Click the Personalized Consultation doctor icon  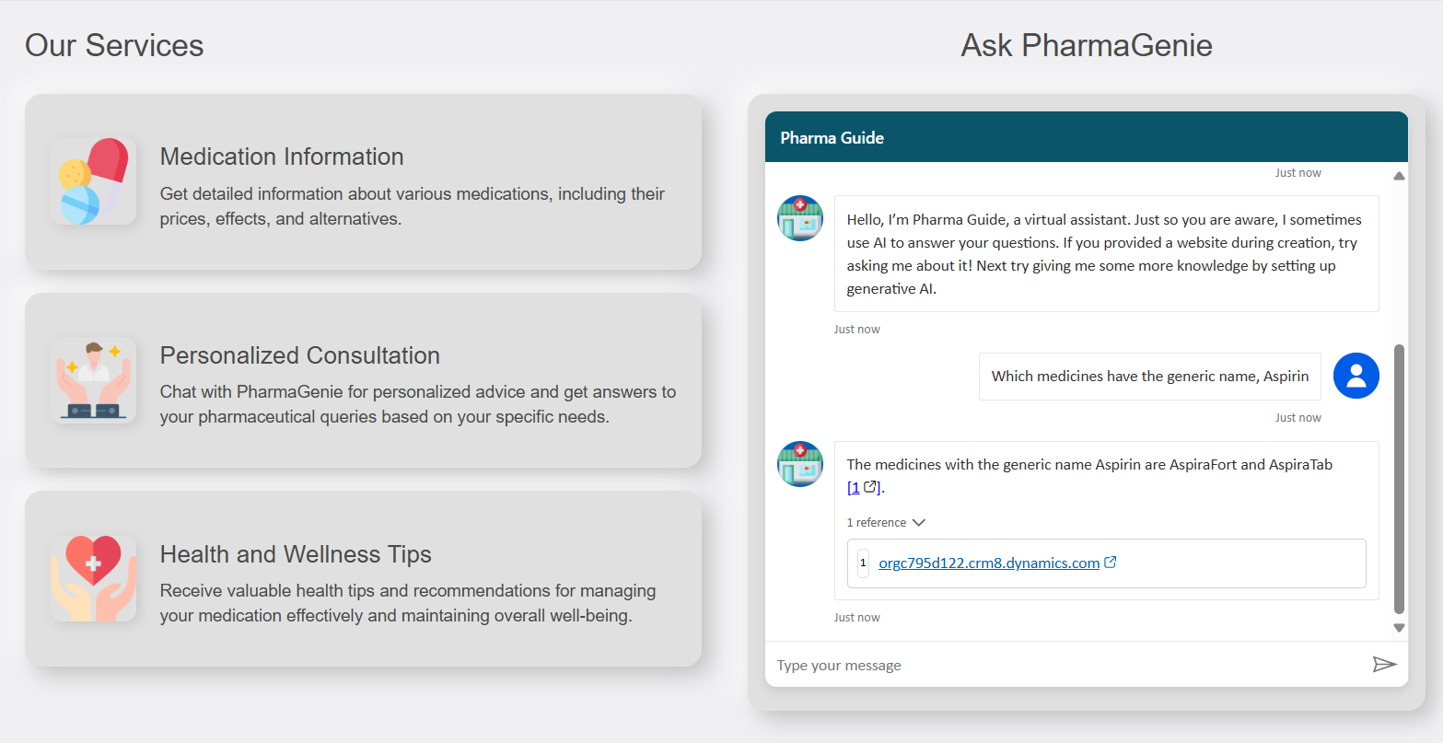93,379
